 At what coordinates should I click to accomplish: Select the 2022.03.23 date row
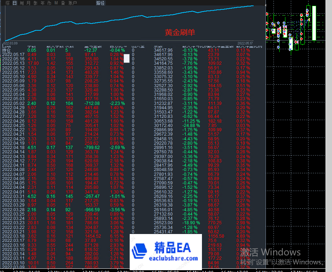tap(13, 223)
